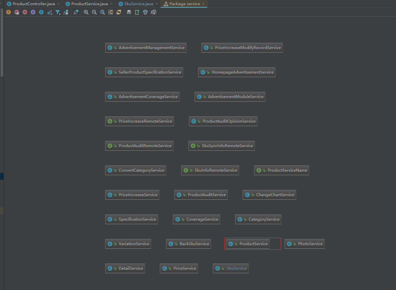Fit the diagram content to the window

(110, 12)
